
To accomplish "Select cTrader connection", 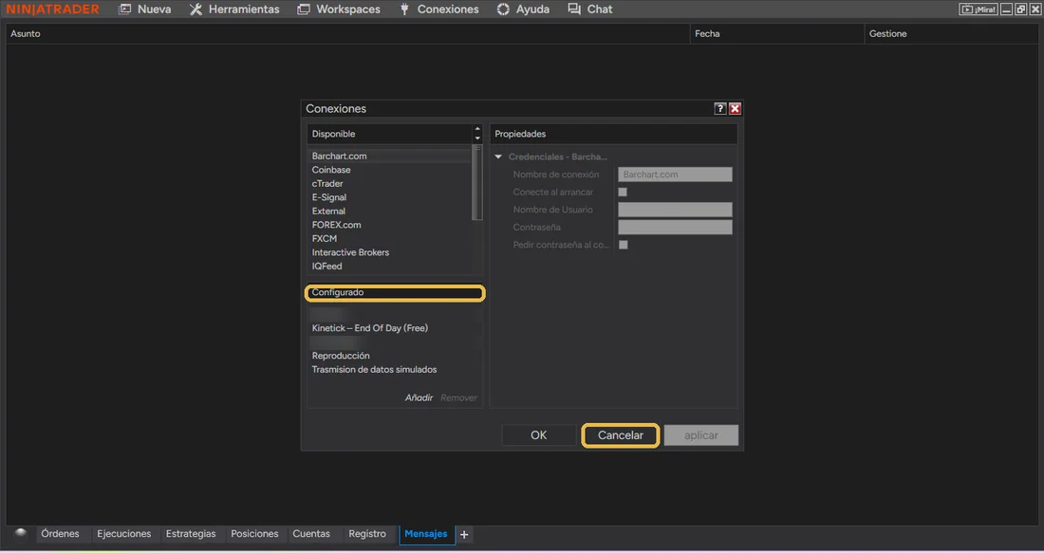I will [x=390, y=184].
